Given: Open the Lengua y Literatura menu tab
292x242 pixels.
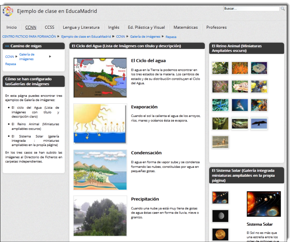Looking at the screenshot, I should tap(81, 28).
